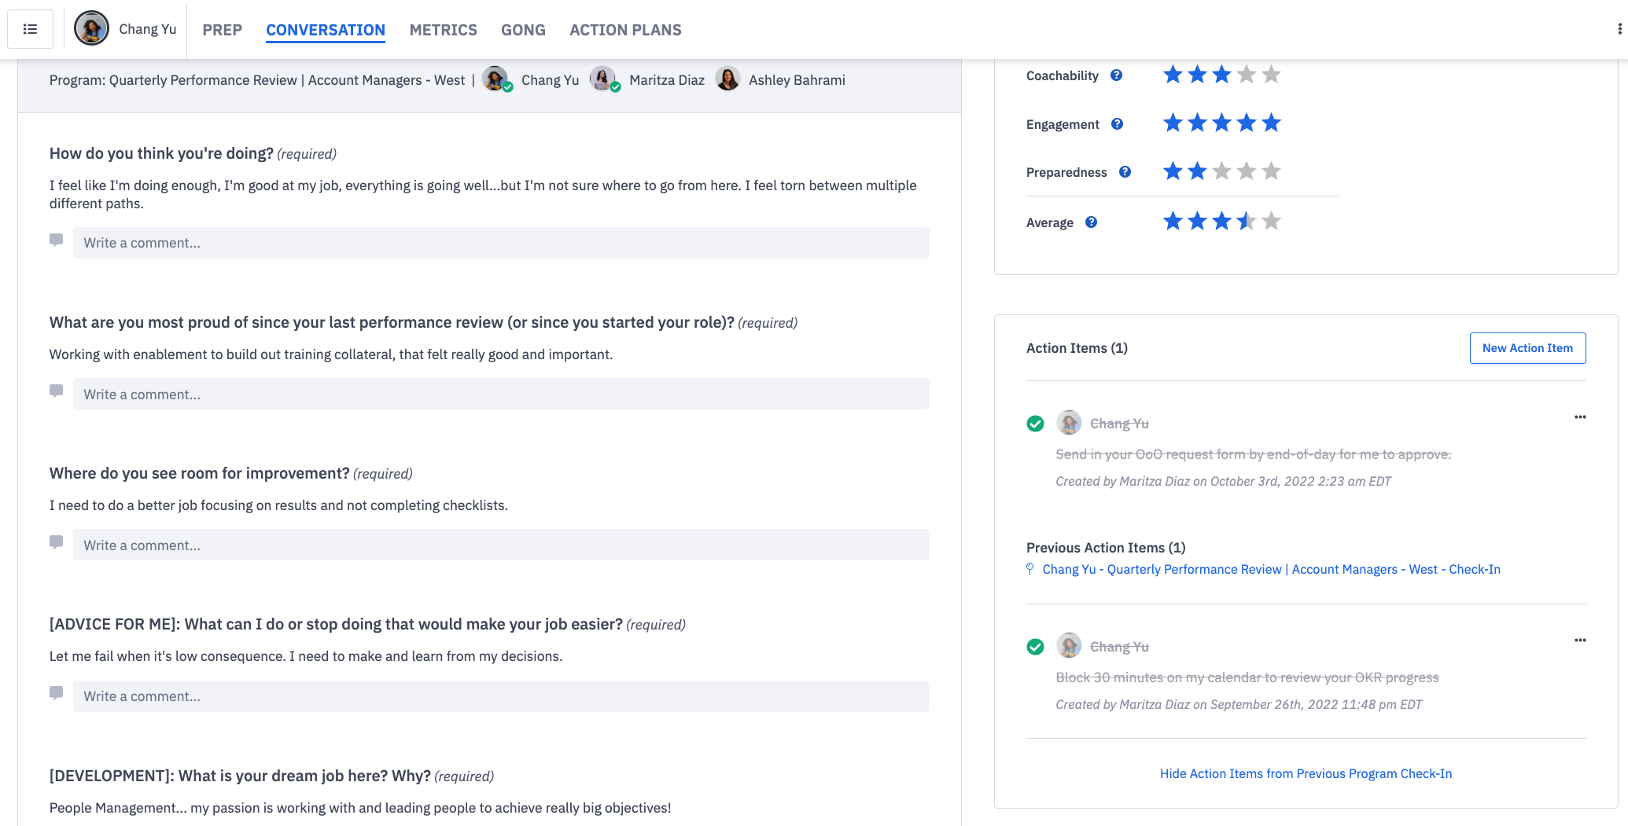
Task: Uncheck the completed OoO request action item
Action: pyautogui.click(x=1035, y=424)
